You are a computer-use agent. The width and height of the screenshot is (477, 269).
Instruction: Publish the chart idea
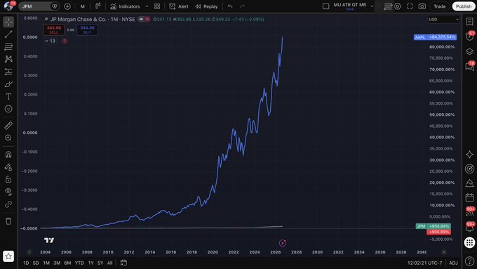pos(464,6)
